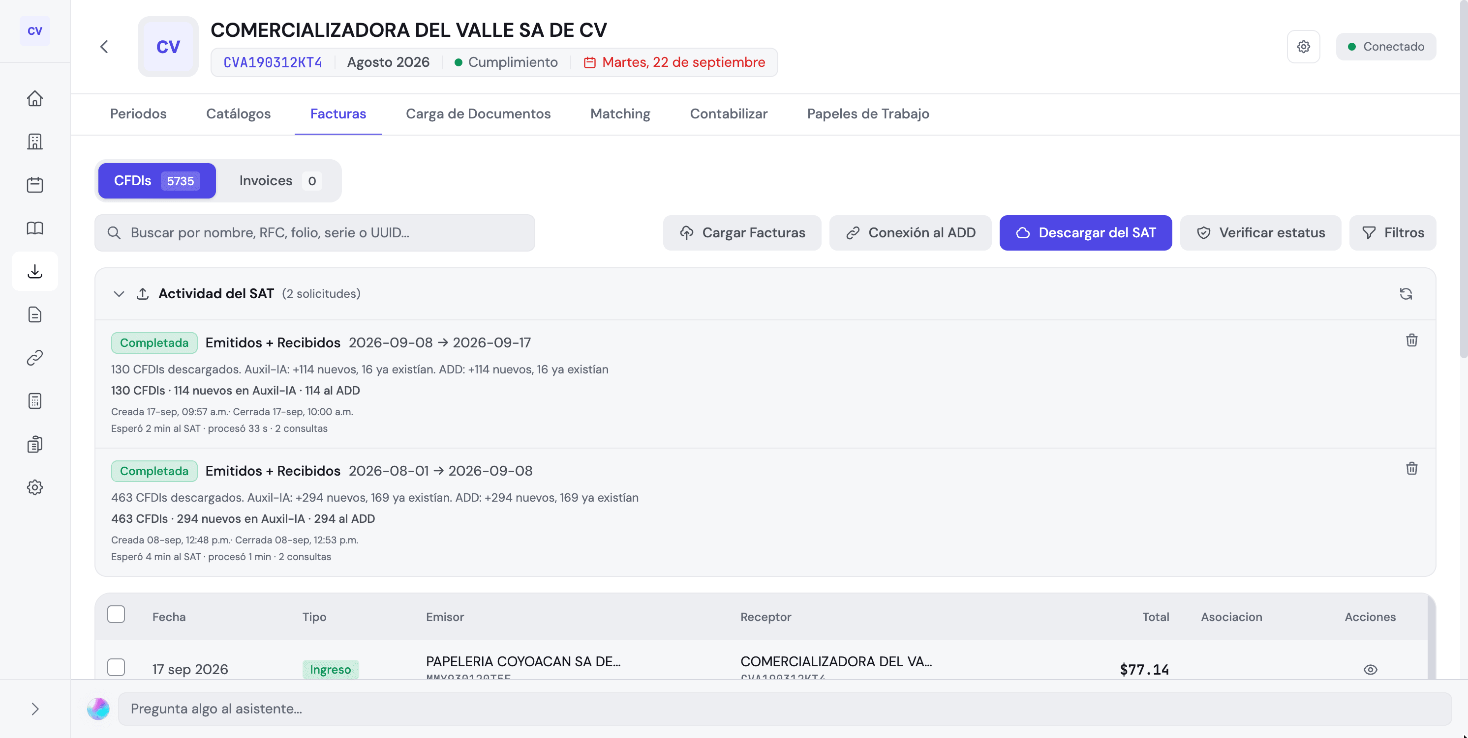Viewport: 1468px width, 738px height.
Task: Click the Conectado status badge
Action: [1386, 47]
